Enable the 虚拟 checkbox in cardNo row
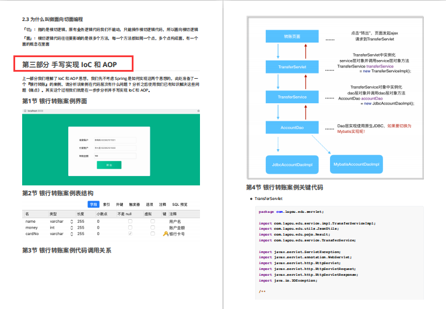The width and height of the screenshot is (446, 309). 153,234
